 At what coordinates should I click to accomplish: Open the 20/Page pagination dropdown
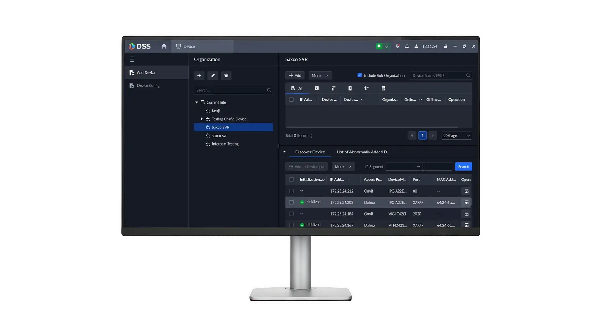[456, 136]
